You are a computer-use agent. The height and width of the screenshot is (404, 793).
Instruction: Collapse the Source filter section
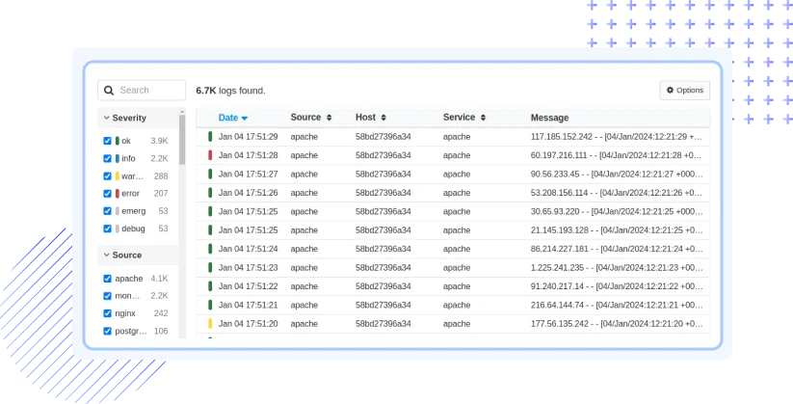click(x=105, y=256)
